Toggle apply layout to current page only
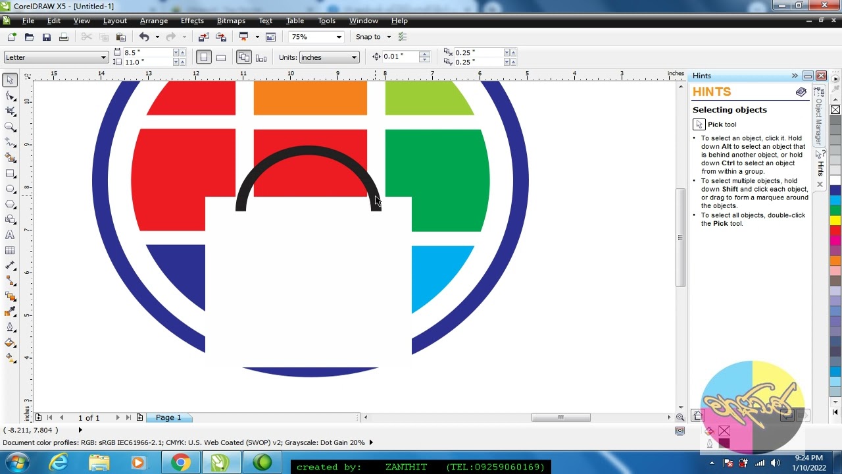The height and width of the screenshot is (474, 842). click(x=261, y=57)
